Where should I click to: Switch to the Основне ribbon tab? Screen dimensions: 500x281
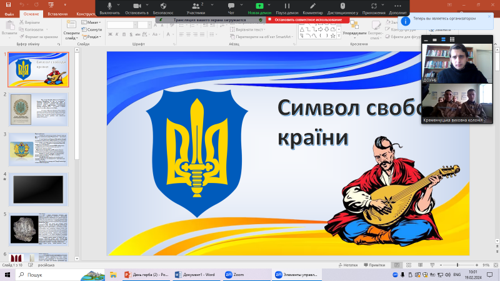point(31,14)
